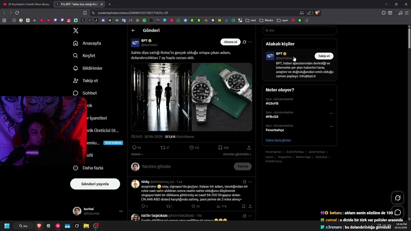Repost the BPT post with 37 reposts
The width and height of the screenshot is (411, 231).
click(x=165, y=148)
